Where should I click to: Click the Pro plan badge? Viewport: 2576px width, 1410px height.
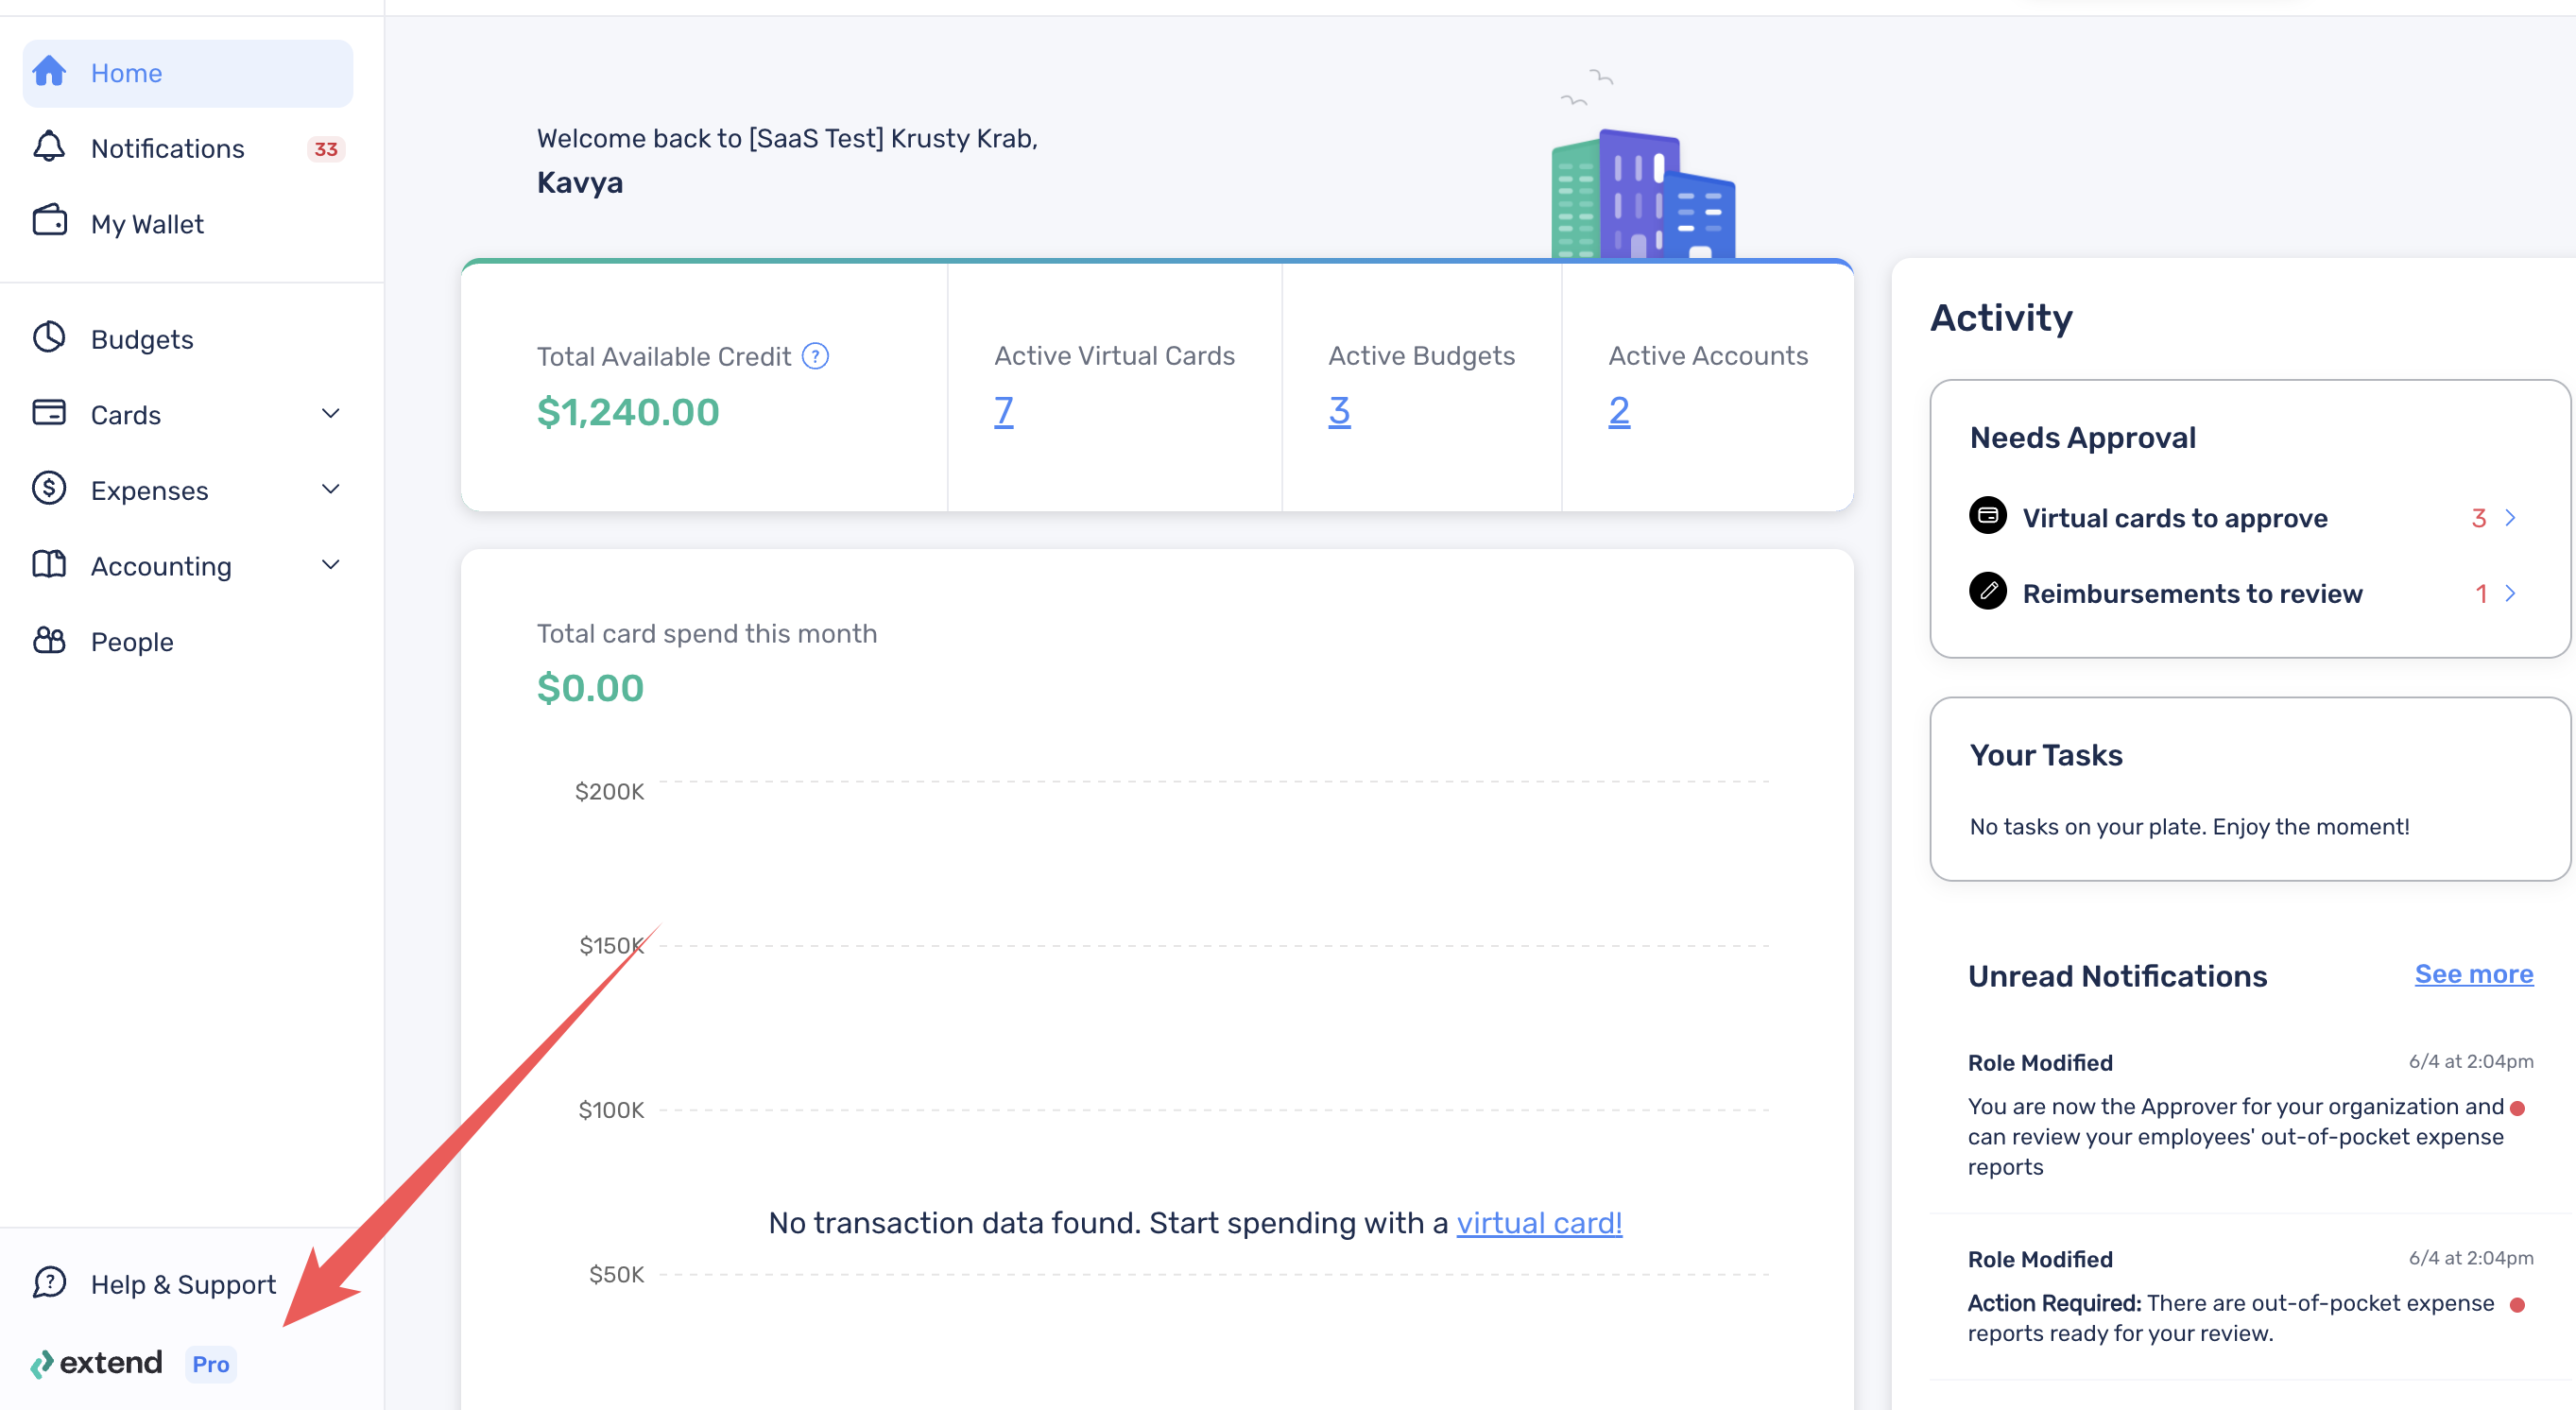point(211,1364)
